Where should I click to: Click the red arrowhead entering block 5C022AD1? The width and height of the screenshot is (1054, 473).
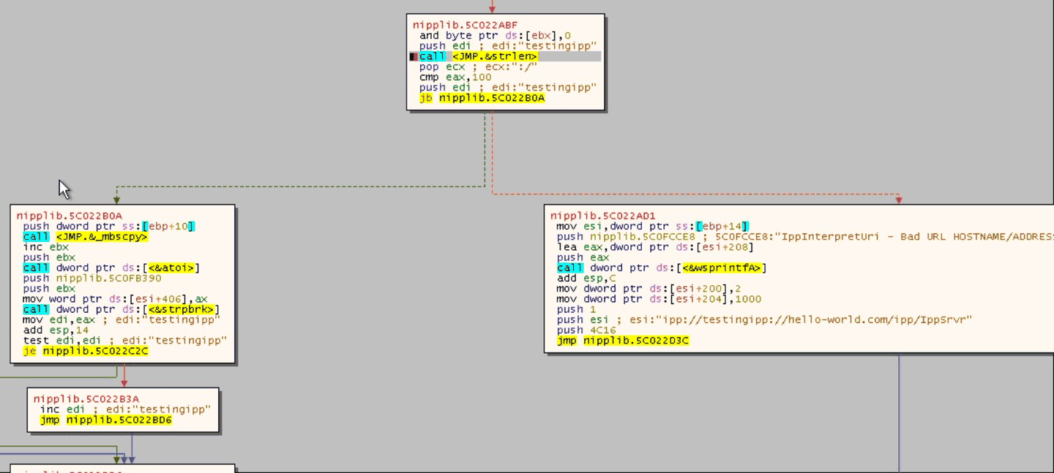tap(899, 200)
